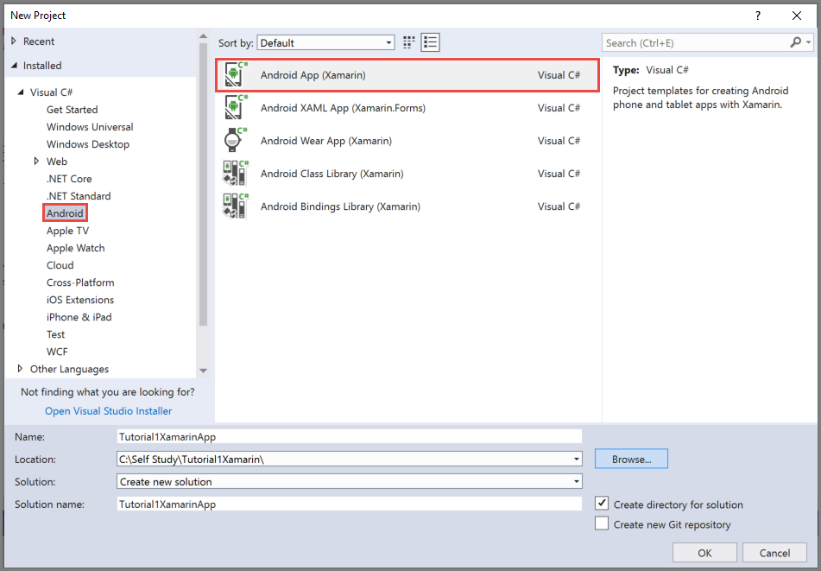This screenshot has width=821, height=571.
Task: Select Windows Universal category
Action: [x=90, y=127]
